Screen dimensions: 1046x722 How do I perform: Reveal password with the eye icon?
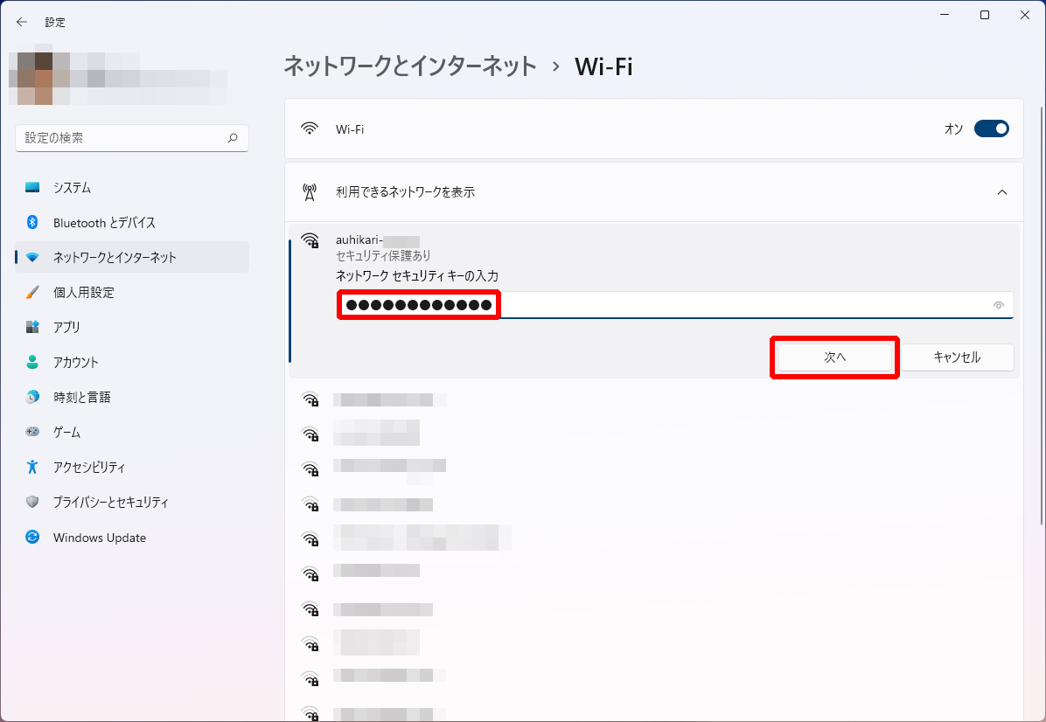[x=998, y=305]
